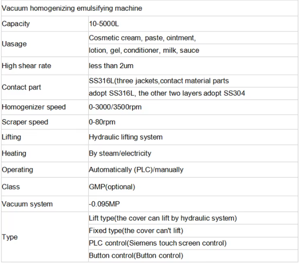Select the 'less than 2um' value cell
This screenshot has width=299, height=263.
click(111, 66)
